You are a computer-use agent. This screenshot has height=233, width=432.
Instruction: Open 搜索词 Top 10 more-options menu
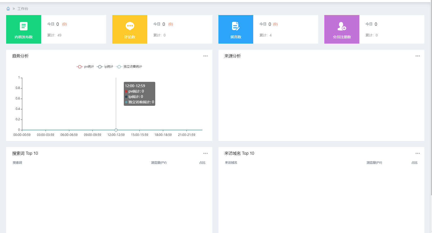[x=205, y=153]
